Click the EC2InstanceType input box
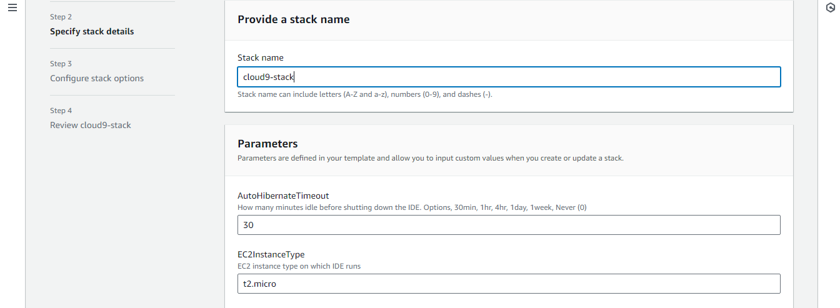Image resolution: width=840 pixels, height=308 pixels. (x=509, y=284)
